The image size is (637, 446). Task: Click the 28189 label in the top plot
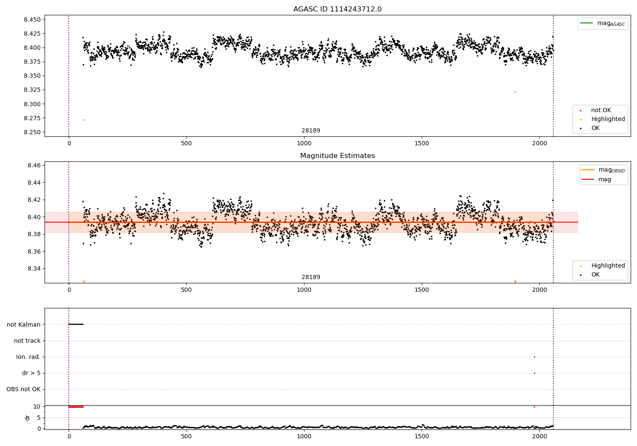(311, 131)
